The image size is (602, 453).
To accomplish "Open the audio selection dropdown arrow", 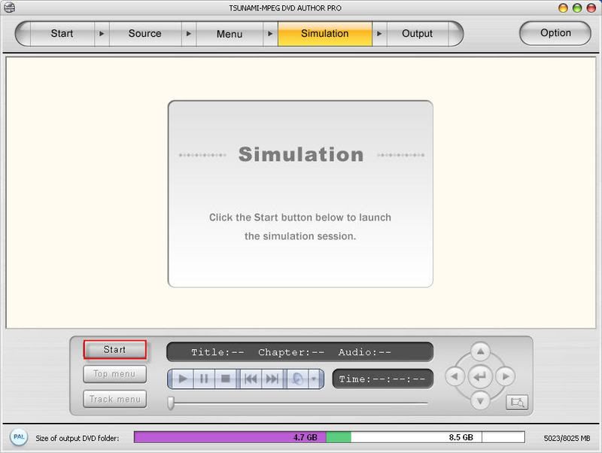I will coord(314,379).
